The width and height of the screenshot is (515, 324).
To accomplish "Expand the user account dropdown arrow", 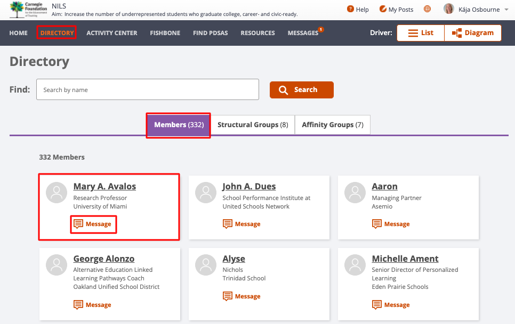I will point(506,10).
